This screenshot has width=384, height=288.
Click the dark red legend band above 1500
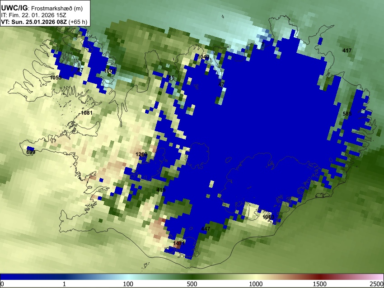(x=319, y=277)
